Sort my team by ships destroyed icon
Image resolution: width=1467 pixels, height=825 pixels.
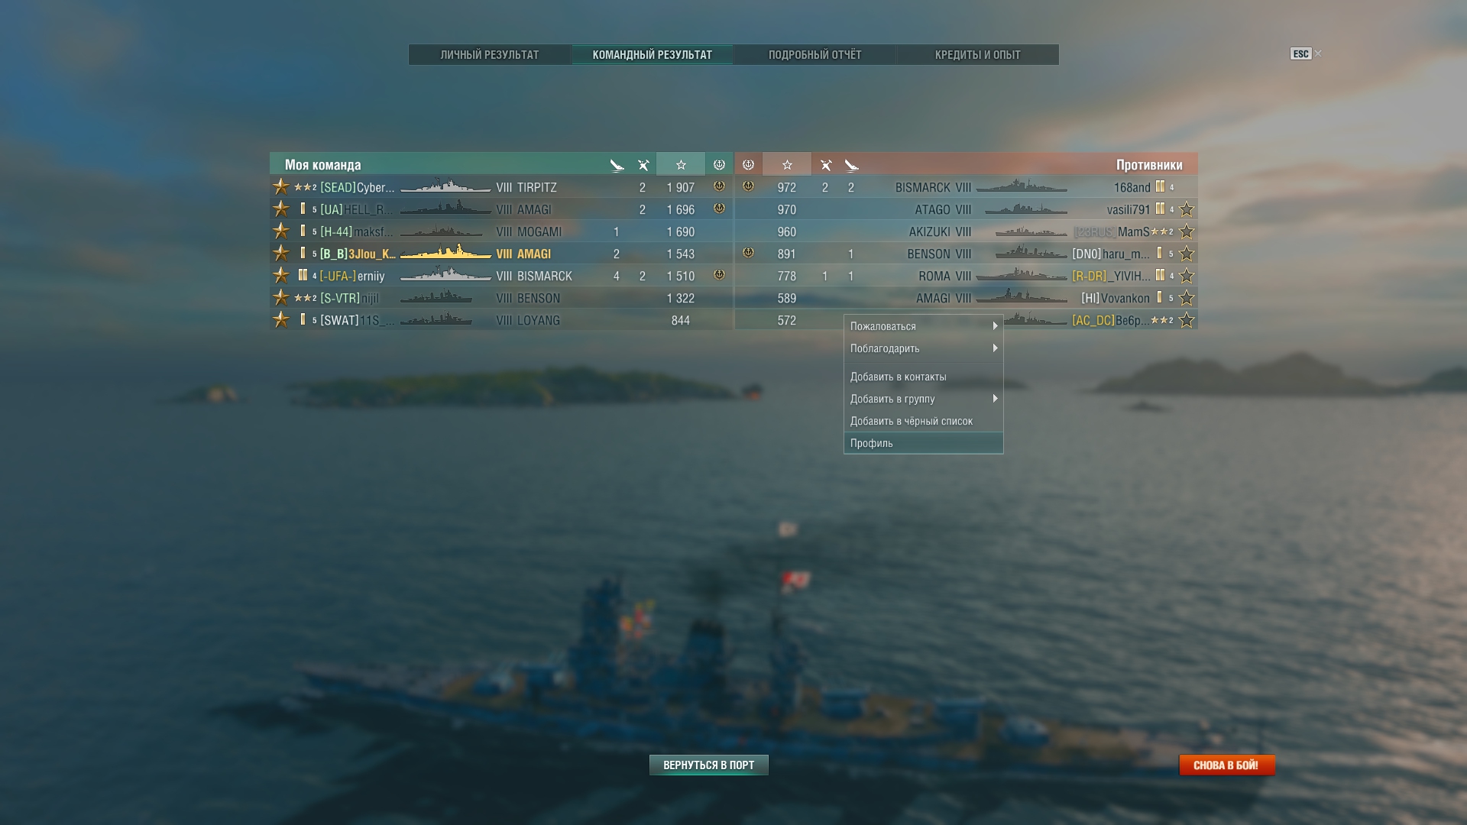coord(643,165)
